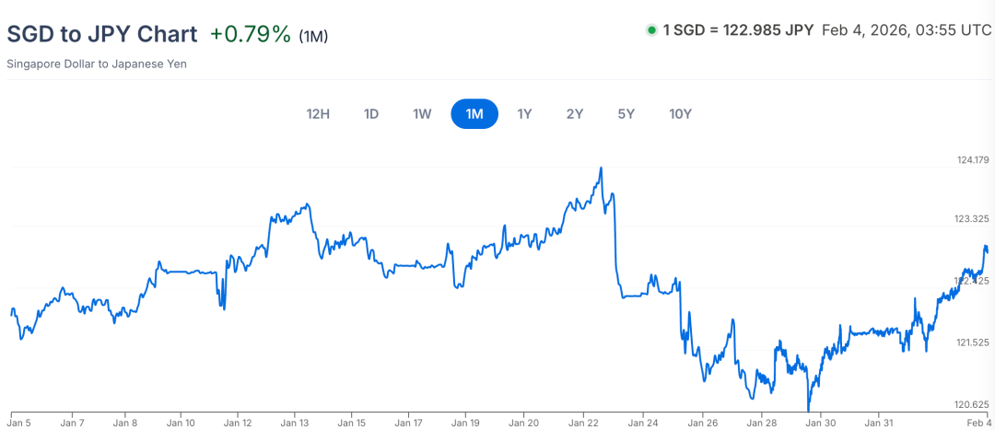
Task: Select the 5Y time range
Action: (x=626, y=114)
